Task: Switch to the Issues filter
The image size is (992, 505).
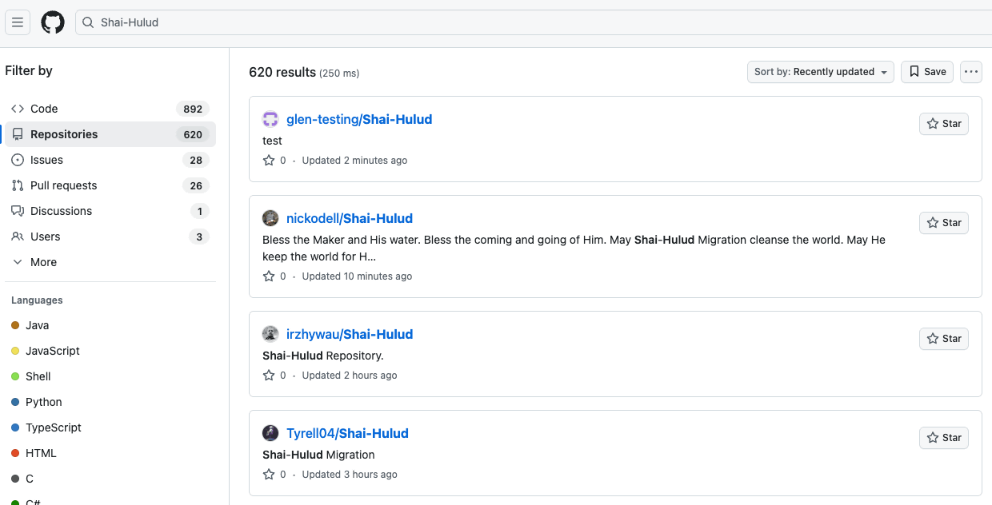Action: (x=46, y=160)
